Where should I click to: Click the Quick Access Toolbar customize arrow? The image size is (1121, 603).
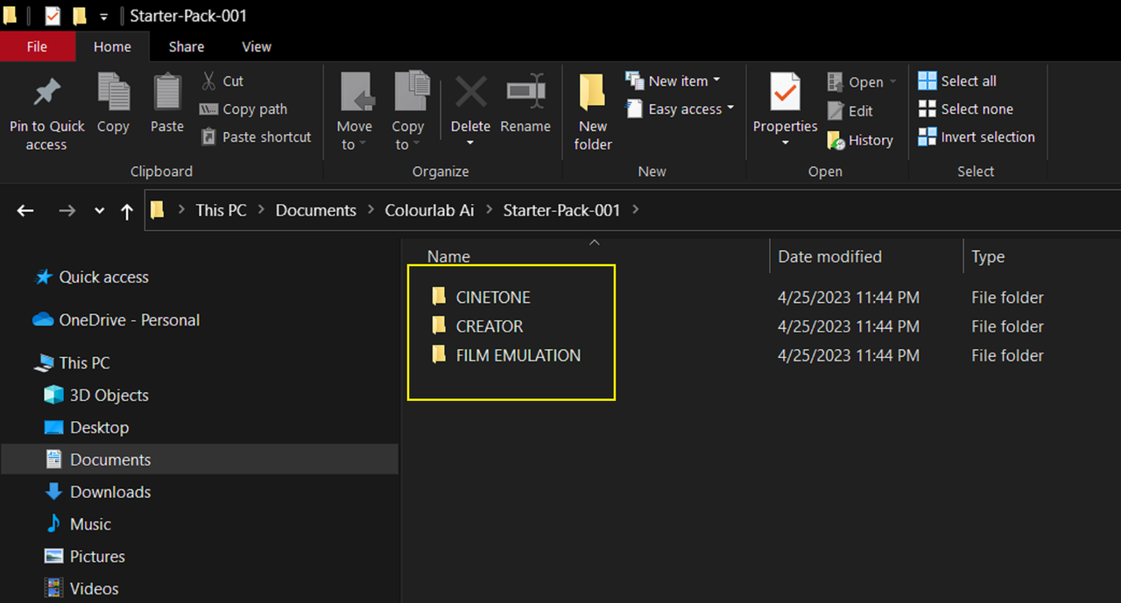pyautogui.click(x=104, y=17)
